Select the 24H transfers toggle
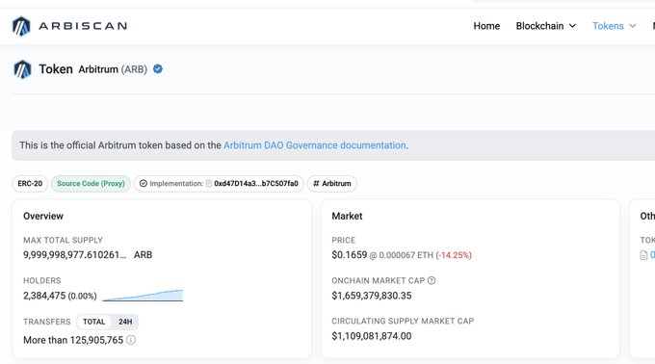 point(125,322)
